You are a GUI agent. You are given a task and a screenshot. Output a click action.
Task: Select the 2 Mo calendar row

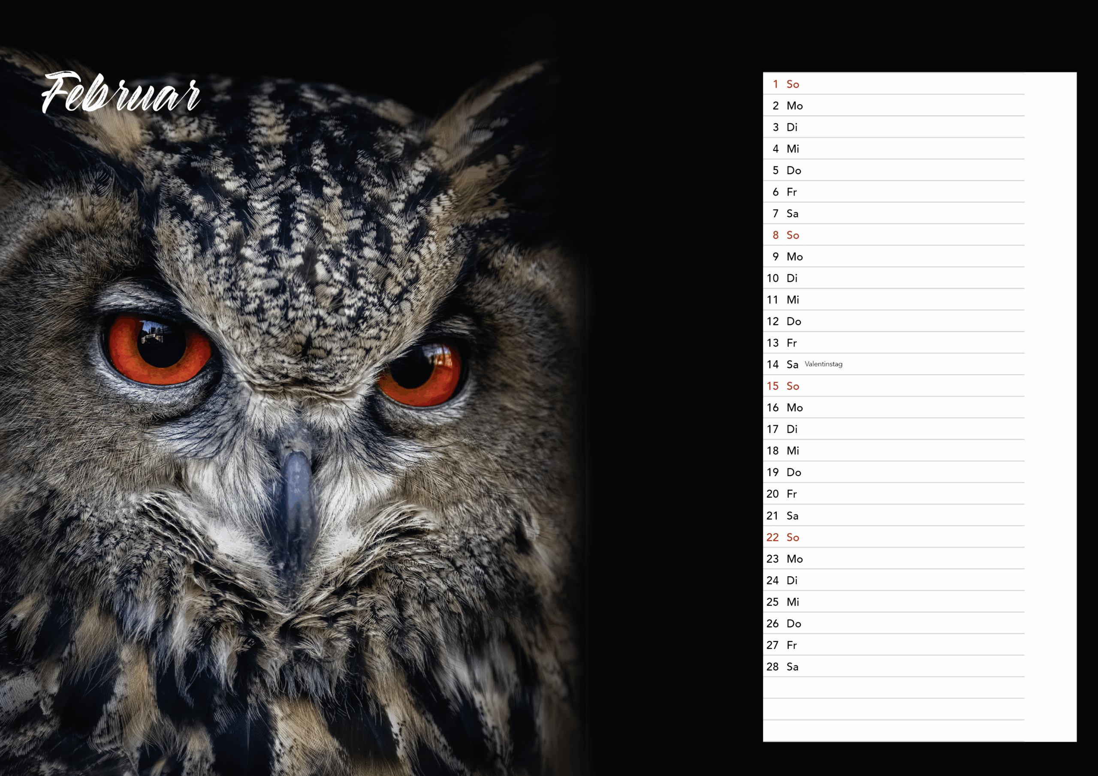point(893,105)
